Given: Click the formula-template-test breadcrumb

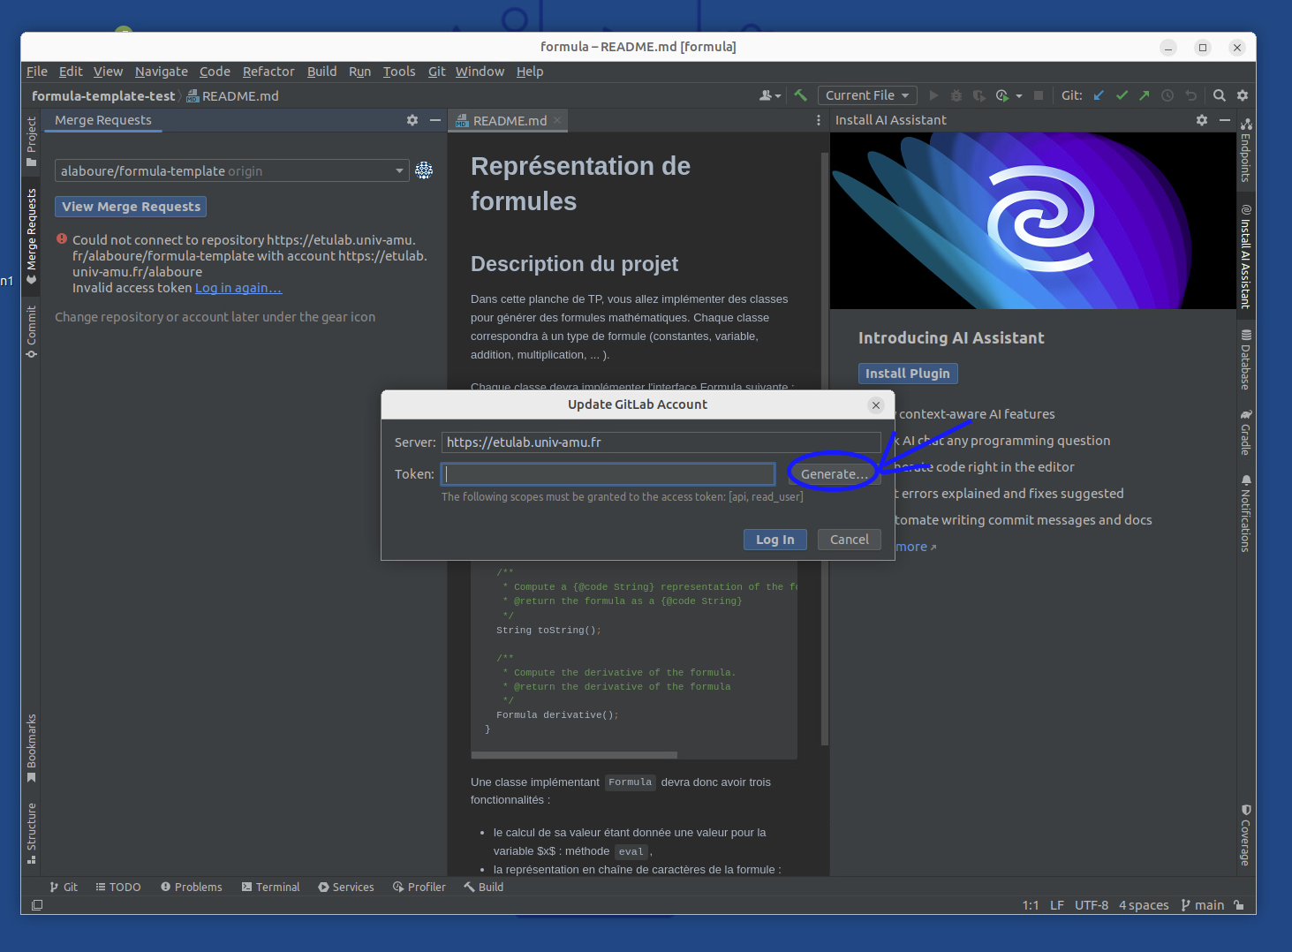Looking at the screenshot, I should click(x=103, y=95).
